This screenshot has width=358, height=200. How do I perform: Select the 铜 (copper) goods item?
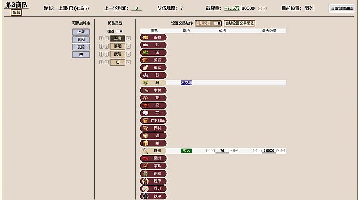point(153,98)
